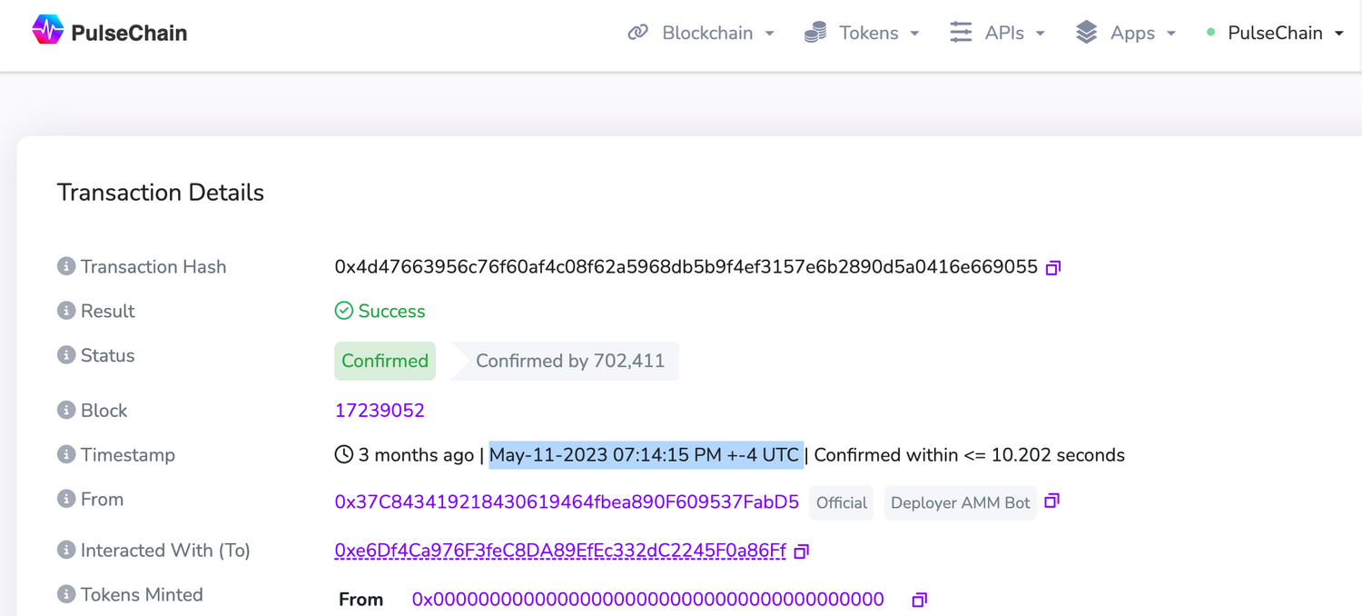Screen dimensions: 1362x616
Task: Open the PulseChain network selector
Action: click(1276, 33)
